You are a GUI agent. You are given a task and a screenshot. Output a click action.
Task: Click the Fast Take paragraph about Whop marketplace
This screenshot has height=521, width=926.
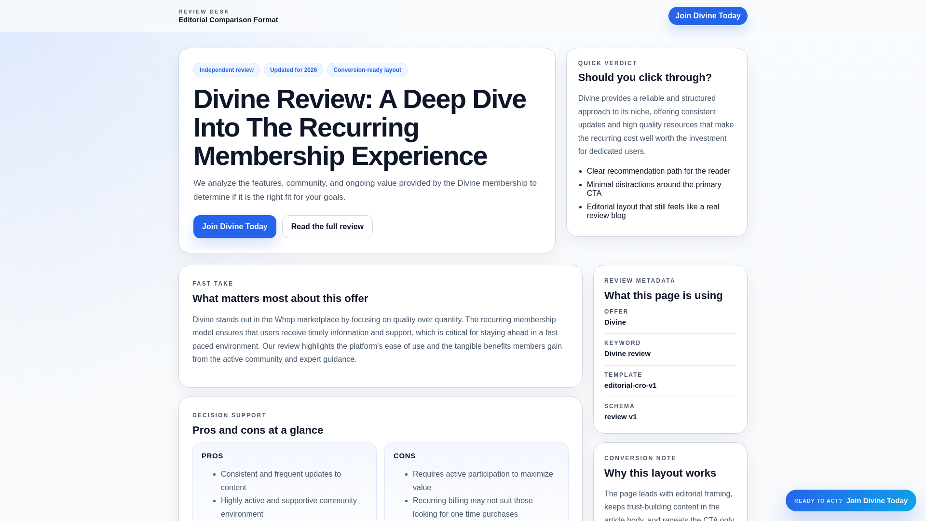pyautogui.click(x=377, y=340)
